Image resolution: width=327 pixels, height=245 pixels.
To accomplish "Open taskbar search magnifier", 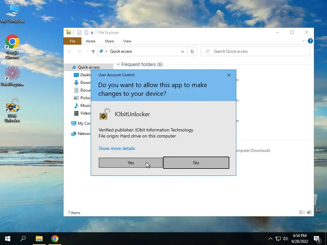I will pos(23,239).
